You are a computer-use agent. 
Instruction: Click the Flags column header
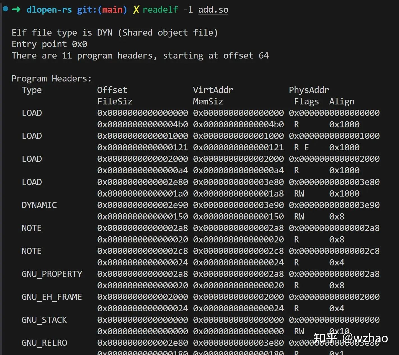tap(306, 102)
